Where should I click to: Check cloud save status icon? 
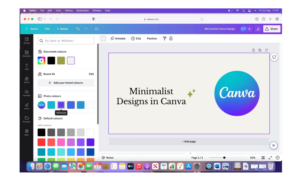pyautogui.click(x=97, y=29)
